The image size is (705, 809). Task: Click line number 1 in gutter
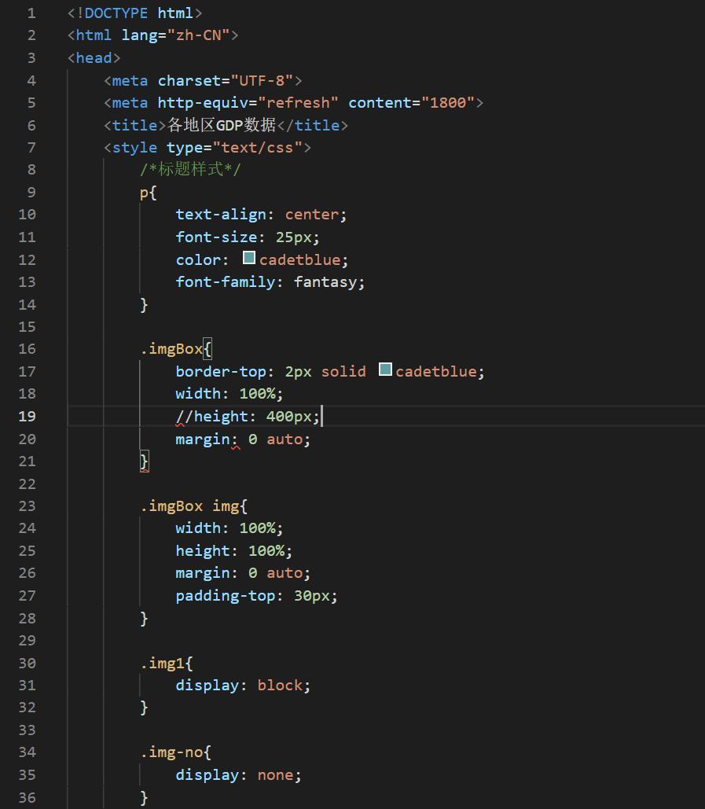[31, 13]
